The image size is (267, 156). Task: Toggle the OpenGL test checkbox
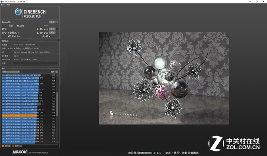(x=57, y=22)
